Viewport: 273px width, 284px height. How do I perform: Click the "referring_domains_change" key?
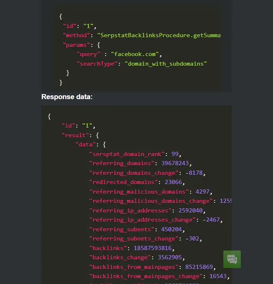point(134,173)
